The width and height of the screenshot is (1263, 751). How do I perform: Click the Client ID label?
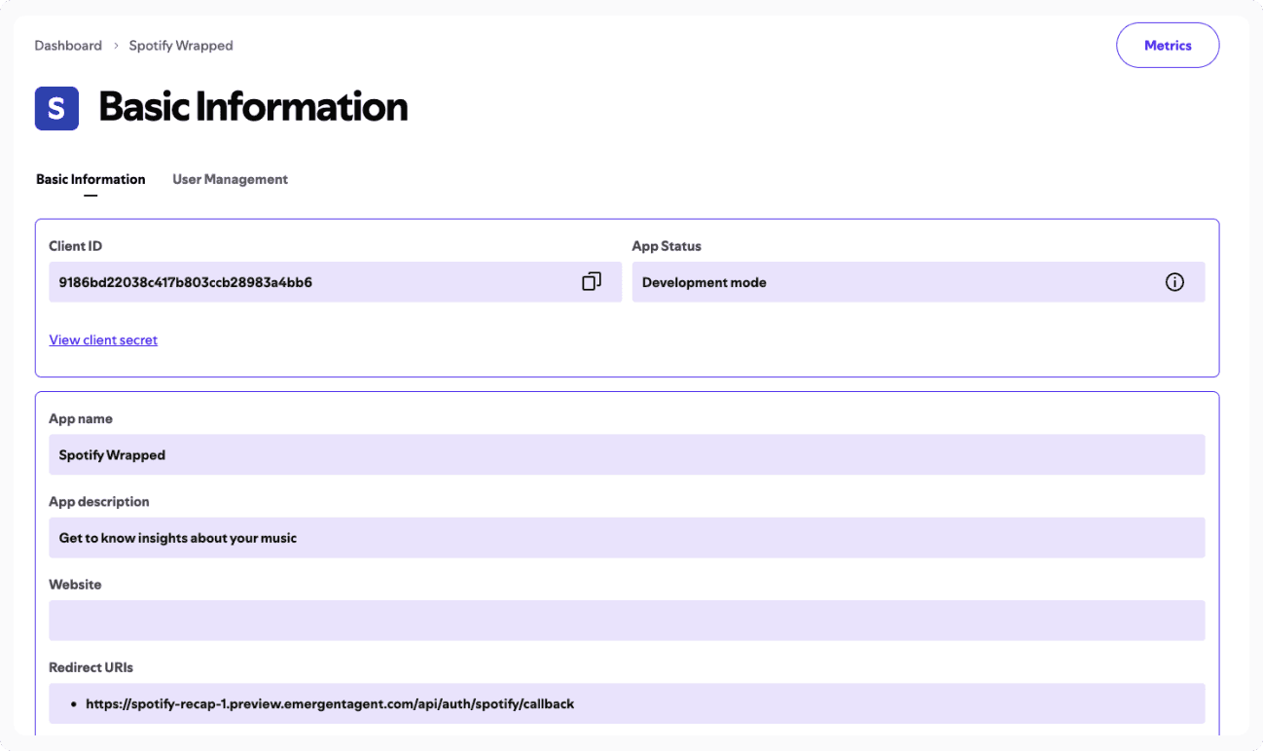point(76,246)
